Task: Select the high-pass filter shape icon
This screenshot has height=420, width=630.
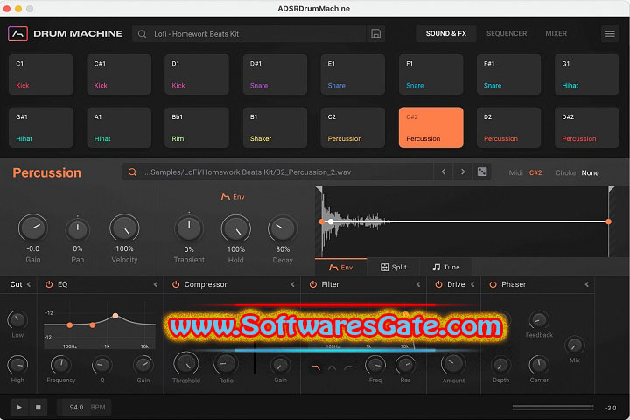Action: [x=348, y=367]
